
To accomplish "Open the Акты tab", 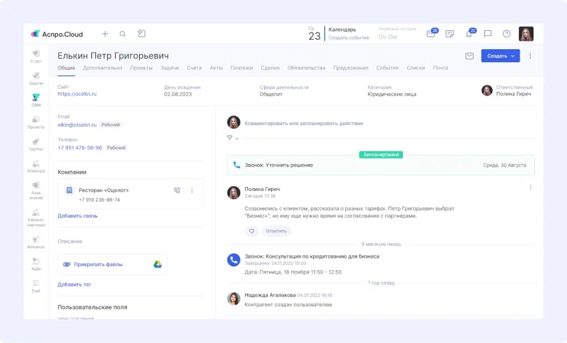I will (x=217, y=68).
